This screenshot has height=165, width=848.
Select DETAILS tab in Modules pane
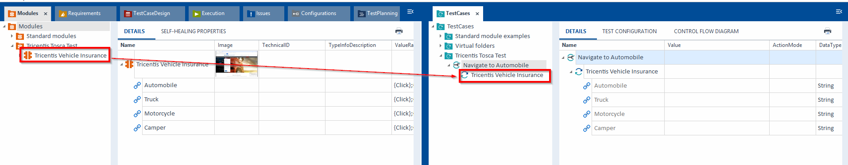(x=134, y=31)
